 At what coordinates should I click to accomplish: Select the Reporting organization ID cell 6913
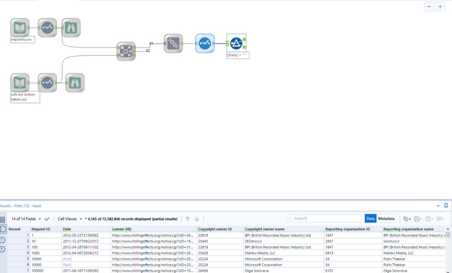point(353,253)
